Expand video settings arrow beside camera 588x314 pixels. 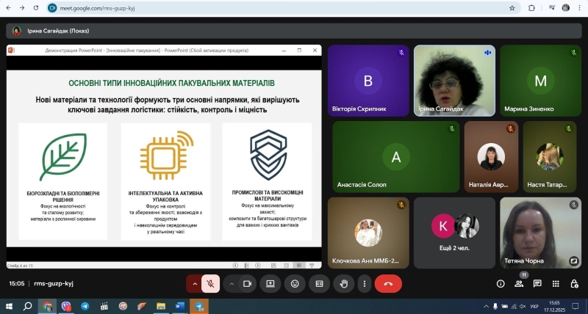[x=232, y=283]
